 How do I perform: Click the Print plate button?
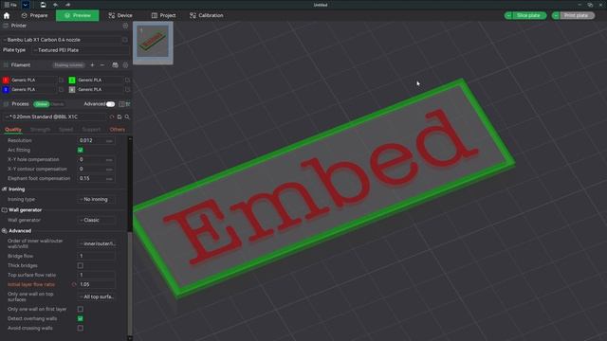(x=576, y=15)
